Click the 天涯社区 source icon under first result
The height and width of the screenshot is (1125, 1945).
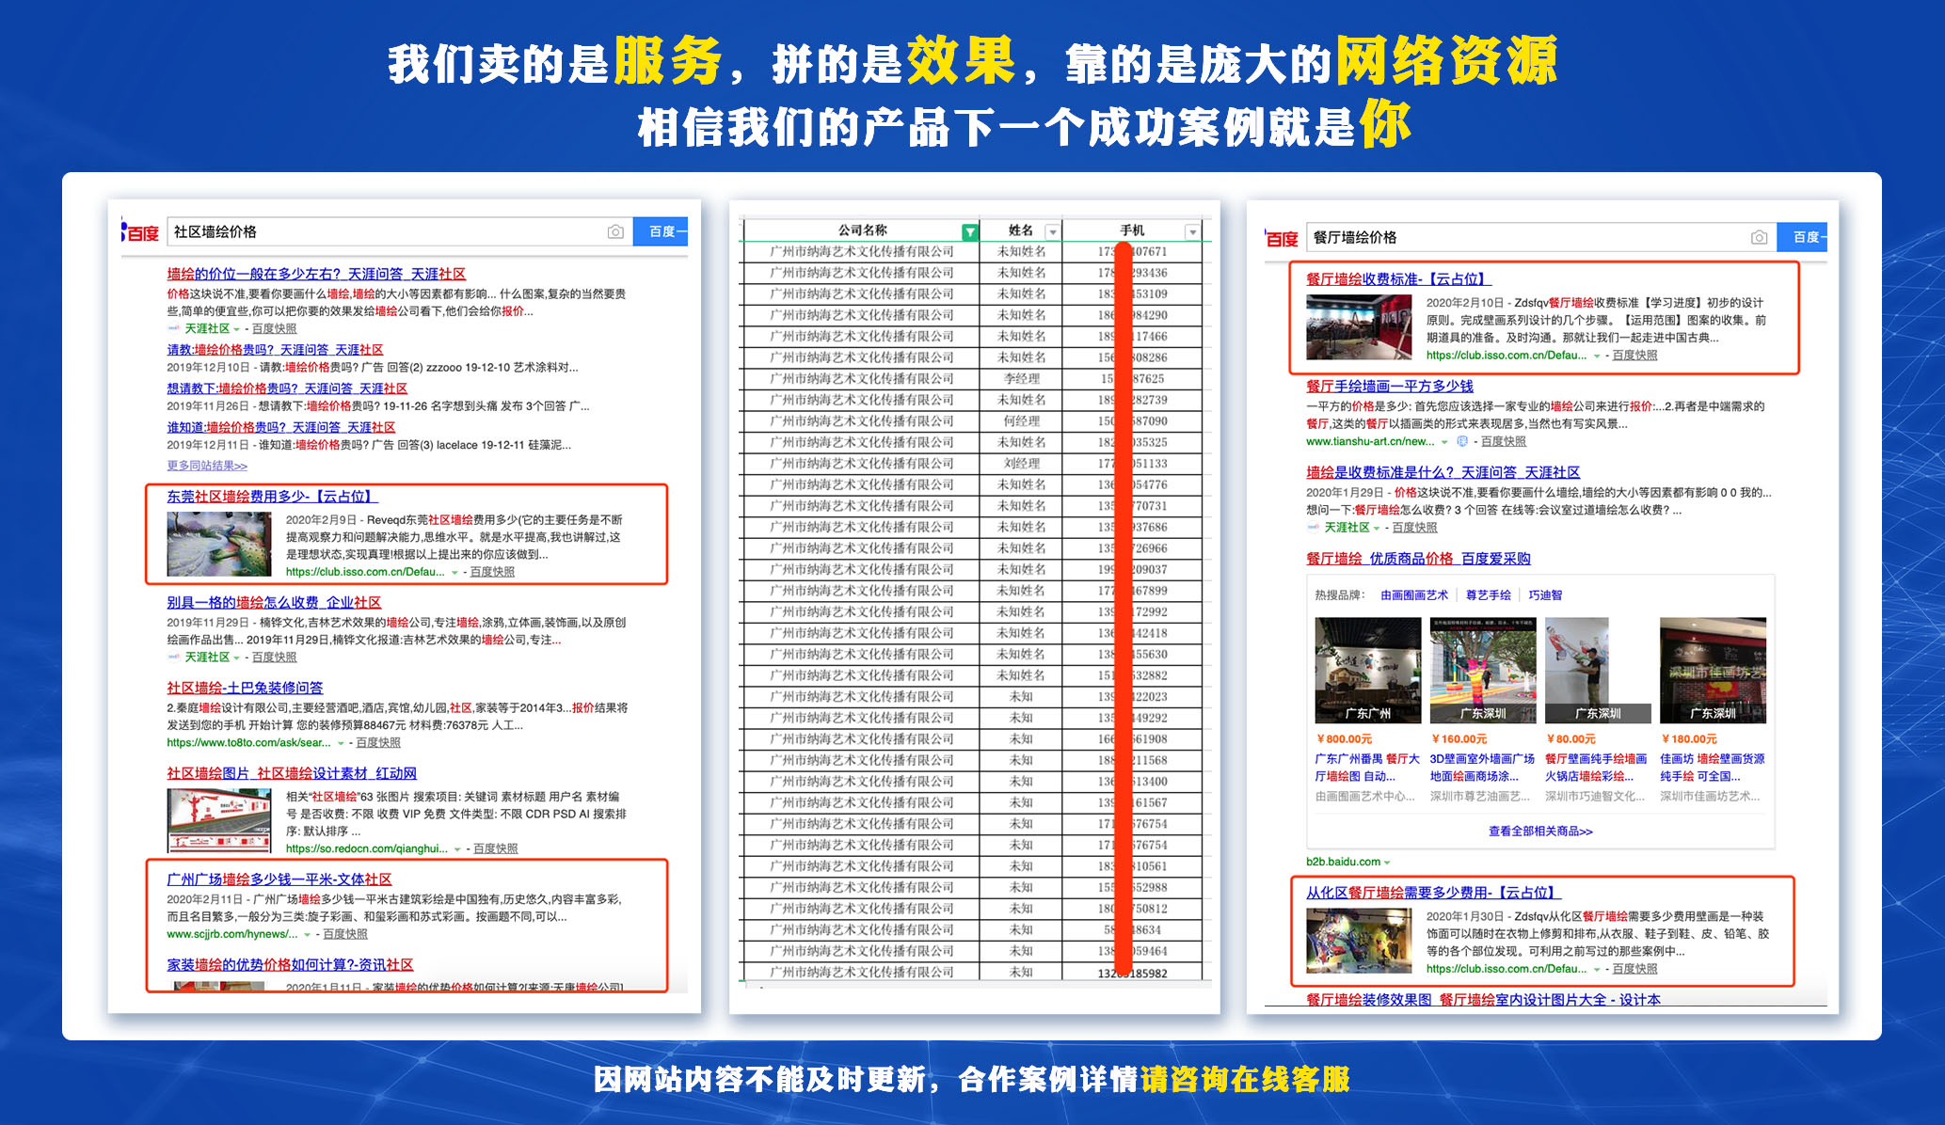point(173,328)
